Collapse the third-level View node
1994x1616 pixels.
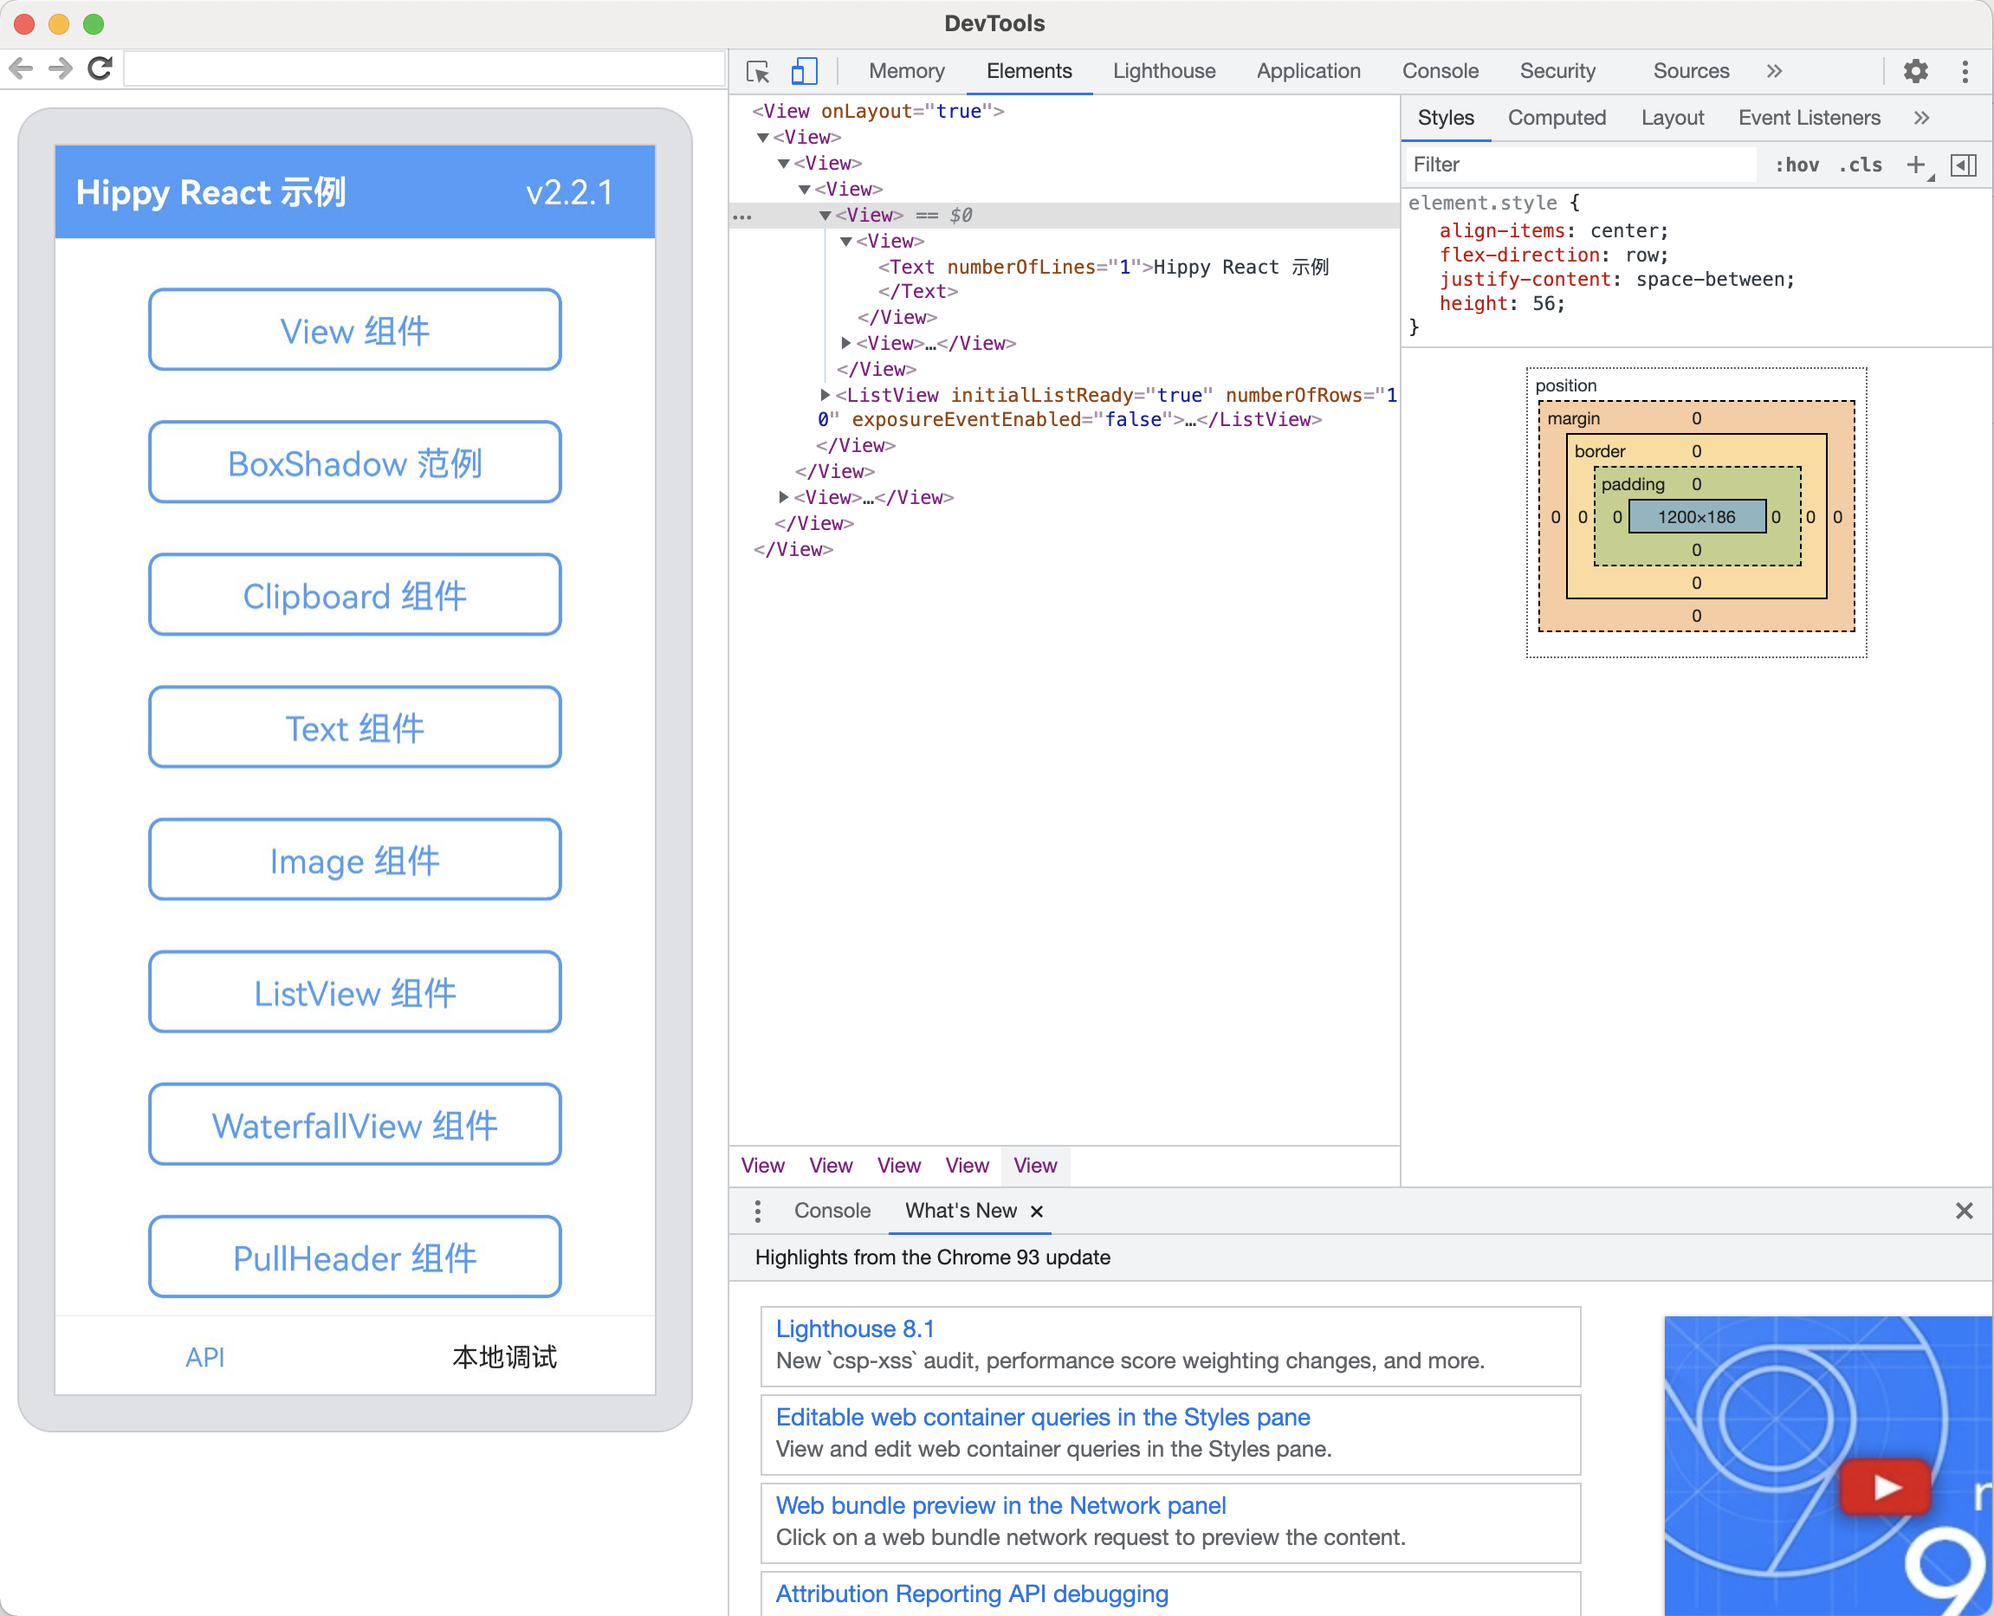[x=783, y=164]
